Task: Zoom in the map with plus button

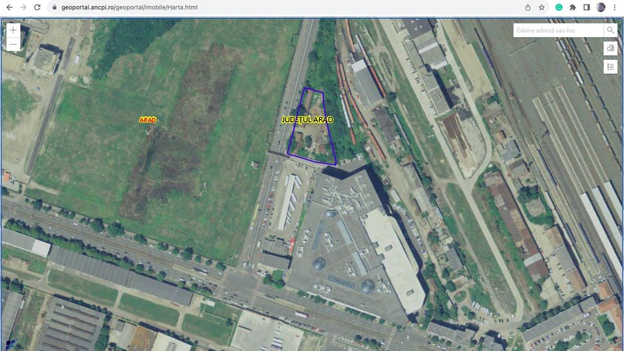Action: (13, 30)
